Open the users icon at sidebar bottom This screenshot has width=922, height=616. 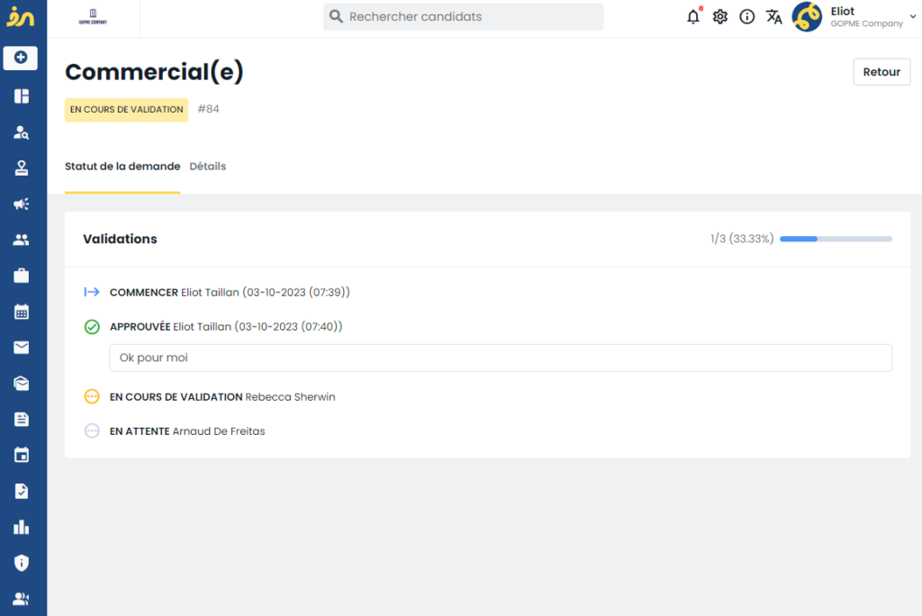click(x=22, y=598)
